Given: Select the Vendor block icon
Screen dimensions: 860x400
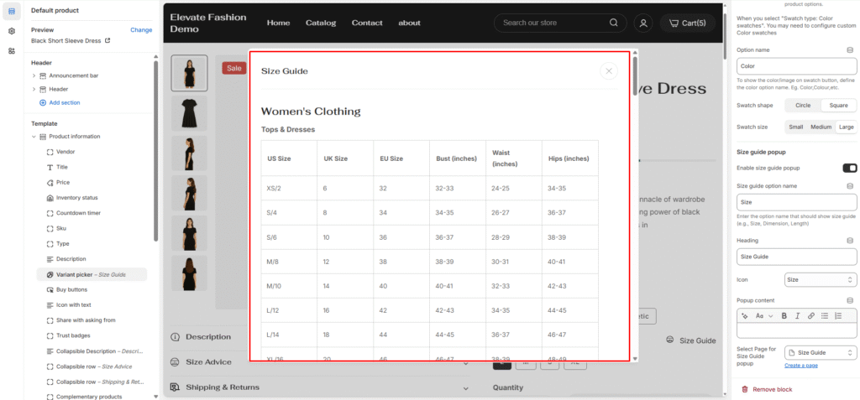Looking at the screenshot, I should coord(50,152).
